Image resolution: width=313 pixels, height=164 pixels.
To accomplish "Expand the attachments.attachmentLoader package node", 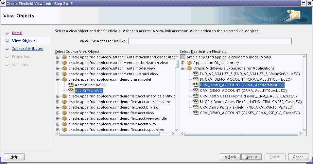I will (x=58, y=57).
